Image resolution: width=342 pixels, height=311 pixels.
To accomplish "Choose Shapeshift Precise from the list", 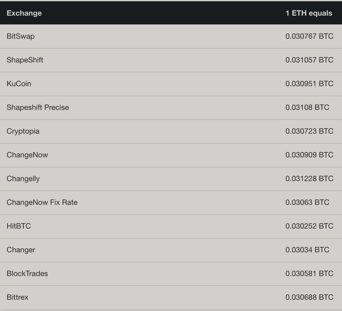I will point(171,108).
